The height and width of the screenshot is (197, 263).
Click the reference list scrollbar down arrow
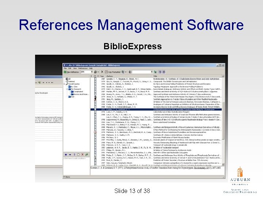coord(223,164)
